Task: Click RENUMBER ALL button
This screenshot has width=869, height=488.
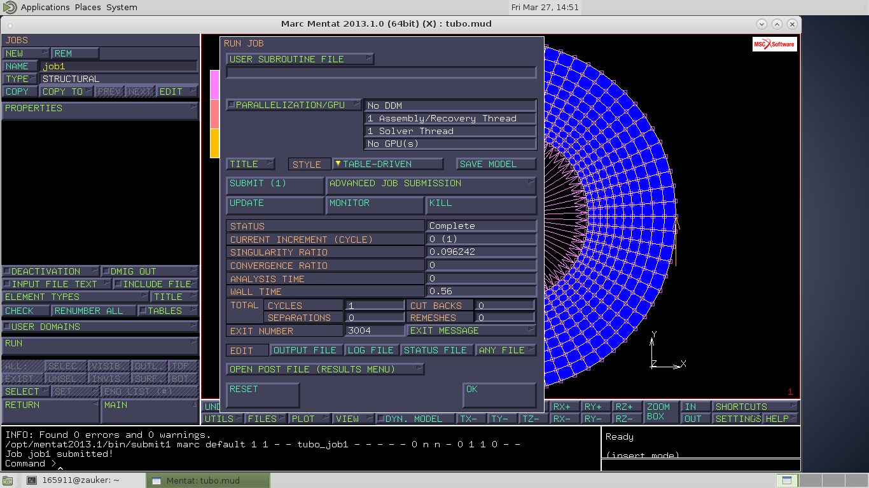Action: pos(94,311)
